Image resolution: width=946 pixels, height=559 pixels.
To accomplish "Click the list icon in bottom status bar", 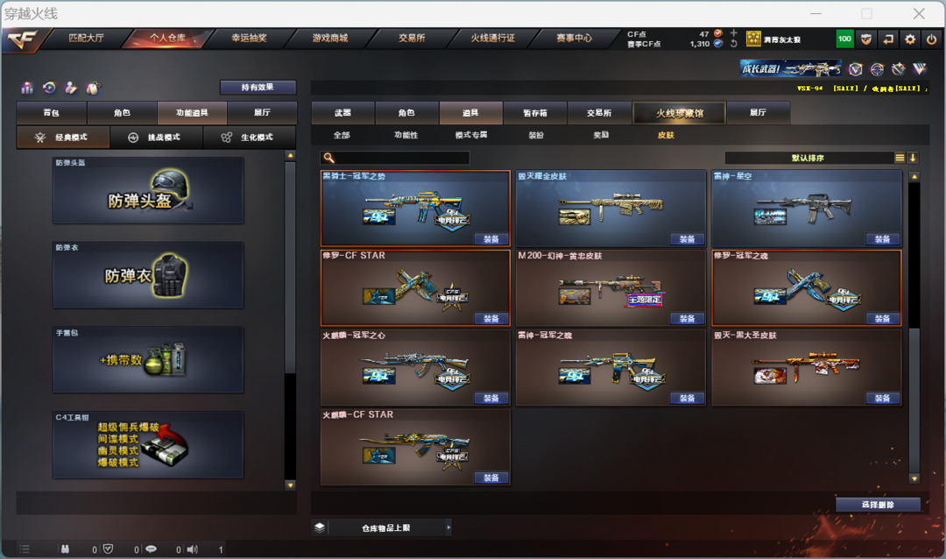I will (25, 549).
